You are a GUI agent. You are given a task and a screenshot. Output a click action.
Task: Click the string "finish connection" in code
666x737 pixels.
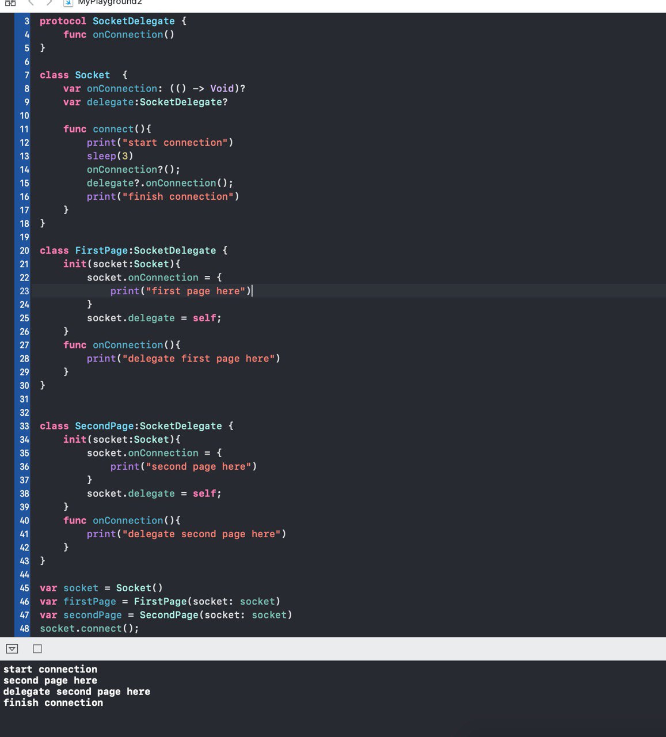coord(178,197)
